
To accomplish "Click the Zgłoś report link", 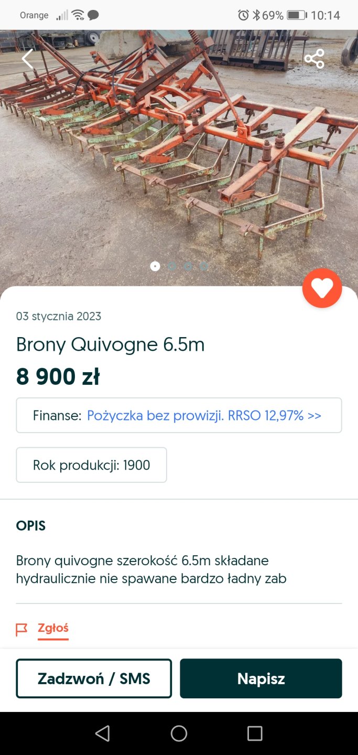I will click(x=53, y=628).
